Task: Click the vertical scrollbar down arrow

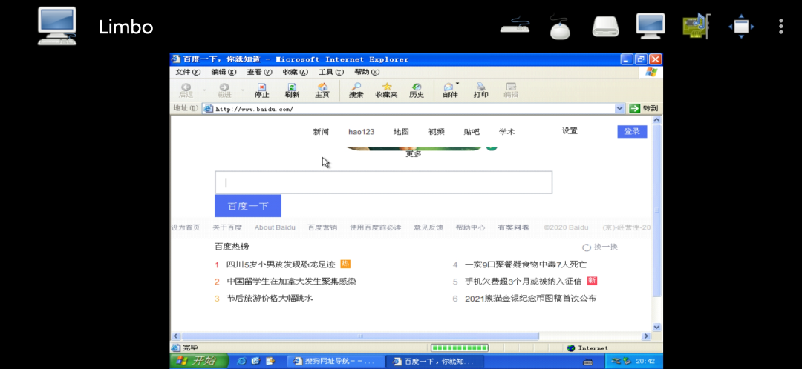Action: [657, 328]
